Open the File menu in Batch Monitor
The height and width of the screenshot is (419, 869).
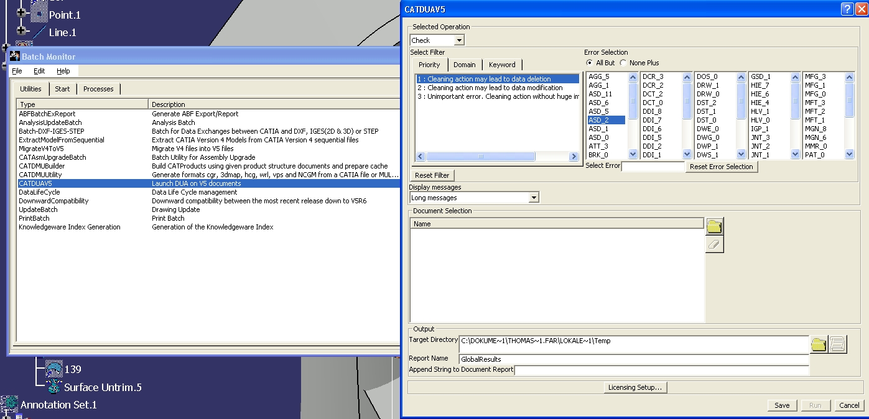tap(17, 71)
